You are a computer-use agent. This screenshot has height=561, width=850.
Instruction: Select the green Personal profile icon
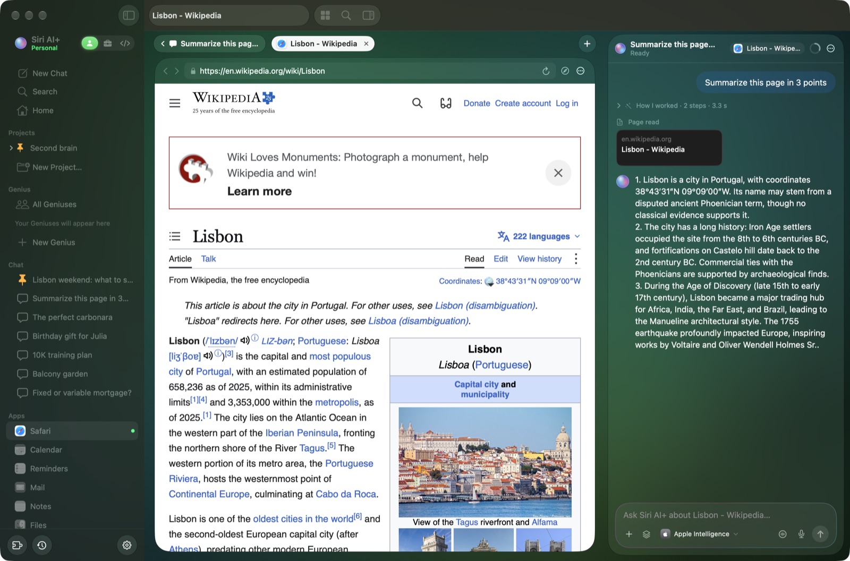click(x=90, y=44)
